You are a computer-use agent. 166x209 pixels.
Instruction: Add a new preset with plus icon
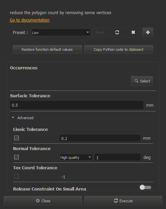click(148, 32)
